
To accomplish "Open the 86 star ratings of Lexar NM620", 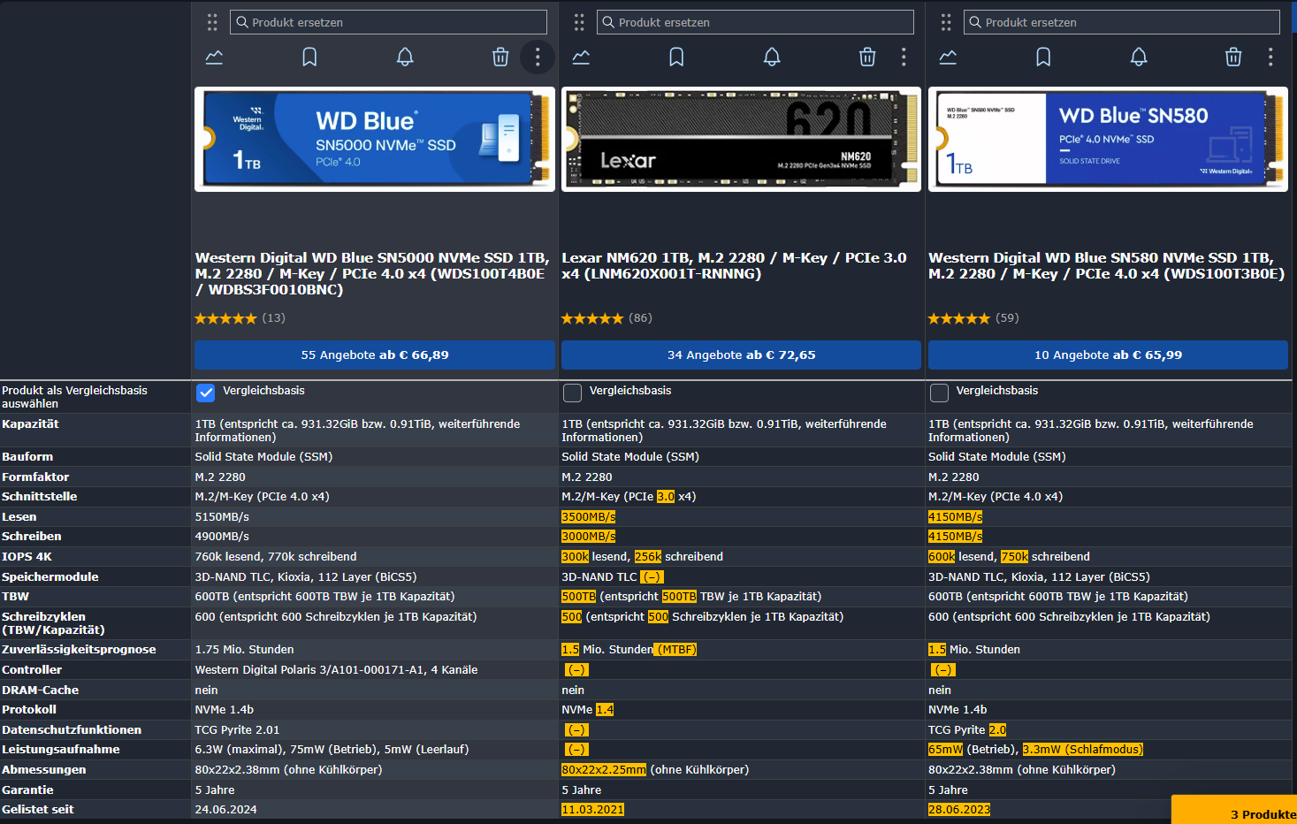I will click(x=607, y=318).
